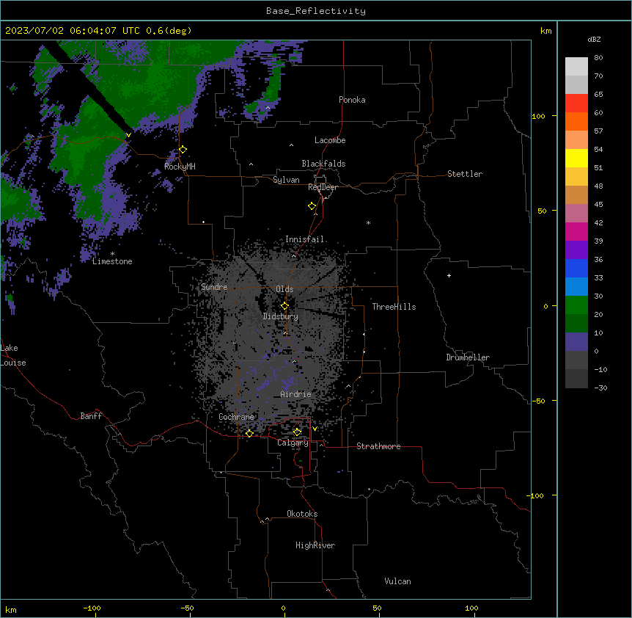This screenshot has width=632, height=618.
Task: Pick the mauve pink 42-45 dBZ swatch
Action: (x=576, y=213)
